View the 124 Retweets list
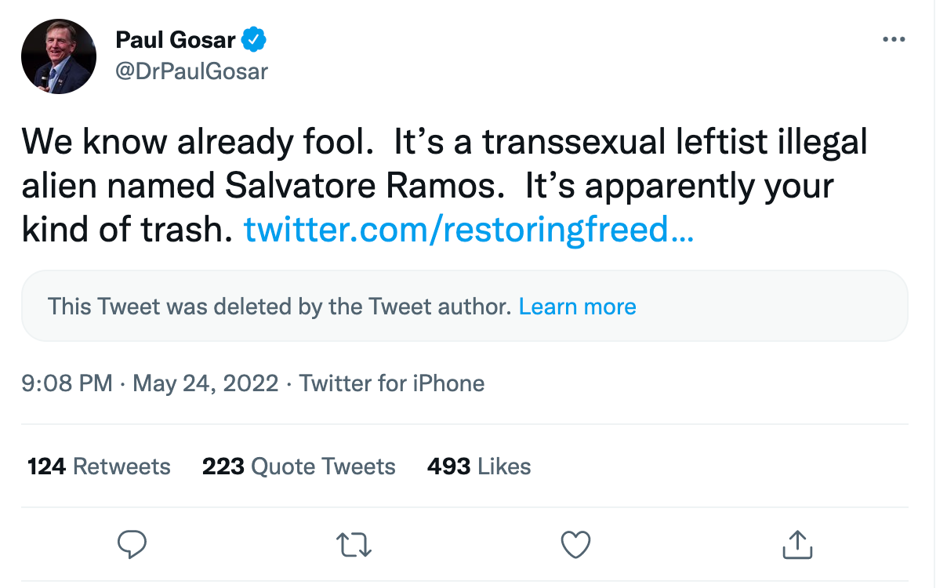Screen dimensions: 947x588 (99, 466)
